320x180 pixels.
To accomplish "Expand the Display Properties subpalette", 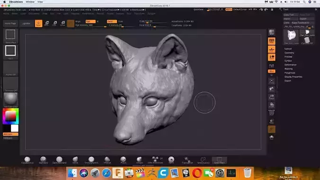I will coord(293,77).
